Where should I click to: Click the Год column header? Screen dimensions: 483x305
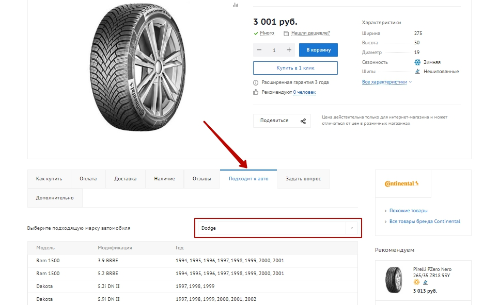[180, 248]
